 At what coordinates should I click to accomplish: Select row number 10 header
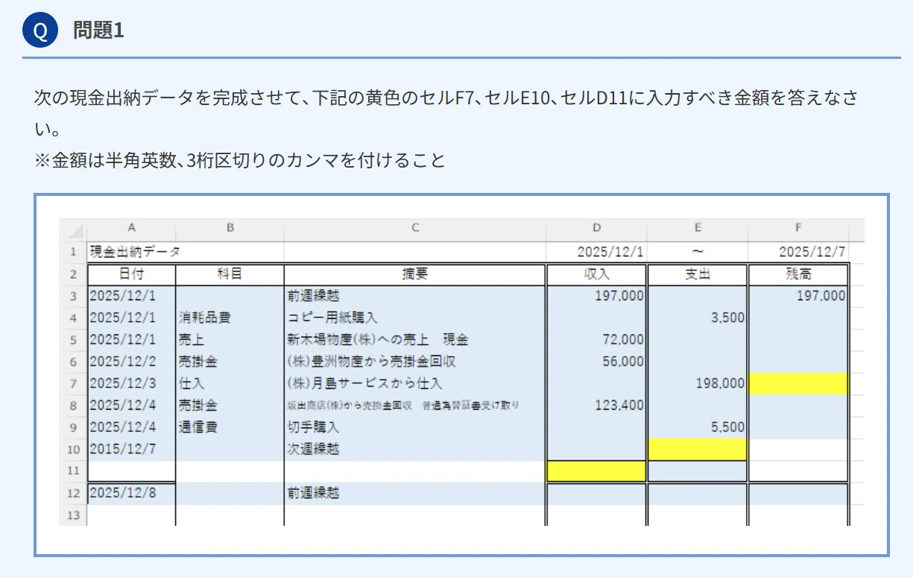point(73,449)
